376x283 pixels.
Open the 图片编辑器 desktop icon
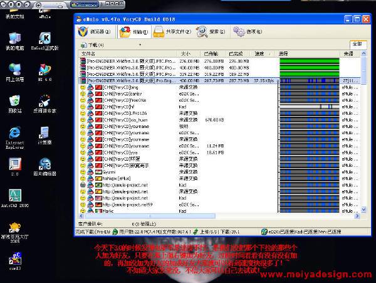pos(45,167)
